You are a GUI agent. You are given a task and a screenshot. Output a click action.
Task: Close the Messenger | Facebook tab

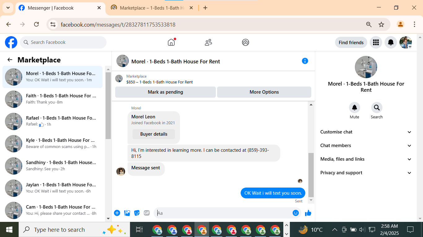tap(99, 8)
